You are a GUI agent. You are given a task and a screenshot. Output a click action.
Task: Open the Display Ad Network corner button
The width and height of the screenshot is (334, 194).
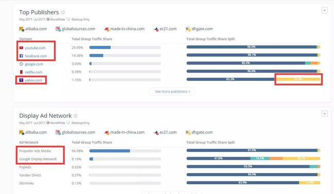pos(324,114)
